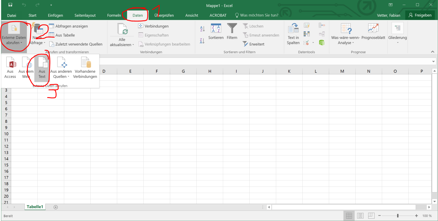Image resolution: width=438 pixels, height=221 pixels.
Task: Open Was-wäre-wenn-Analyse dropdown
Action: point(346,34)
